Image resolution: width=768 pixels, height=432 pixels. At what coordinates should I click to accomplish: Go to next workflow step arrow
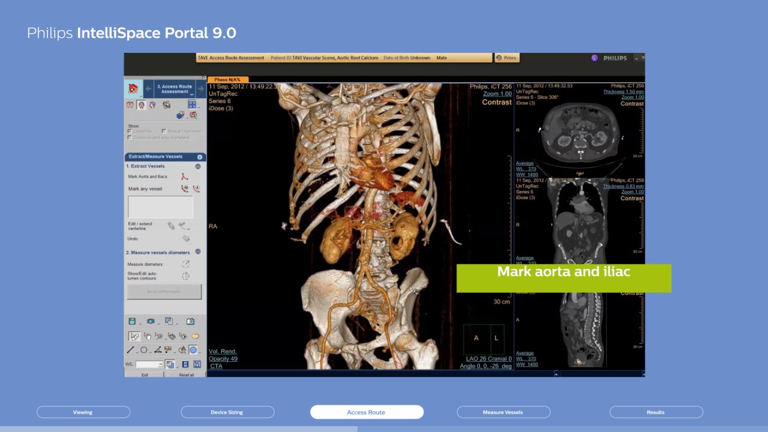[x=200, y=89]
